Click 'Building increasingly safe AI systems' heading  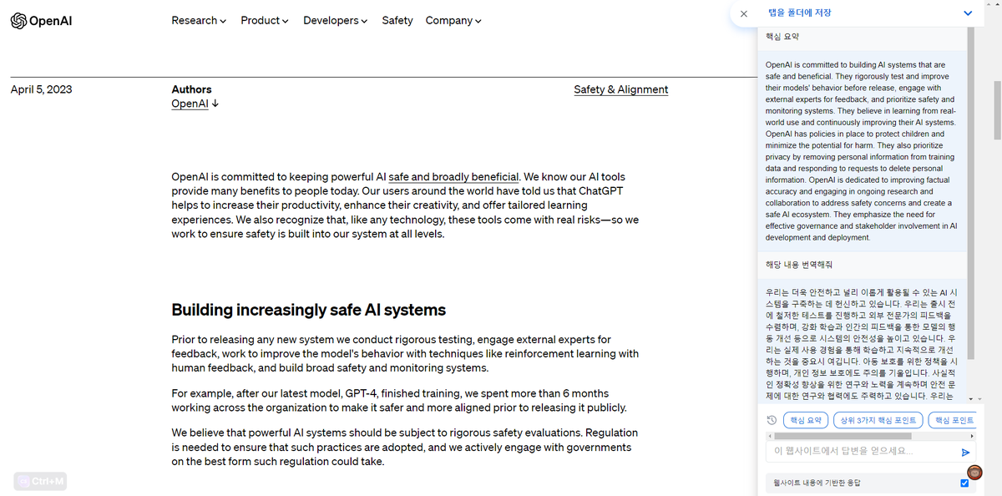309,310
